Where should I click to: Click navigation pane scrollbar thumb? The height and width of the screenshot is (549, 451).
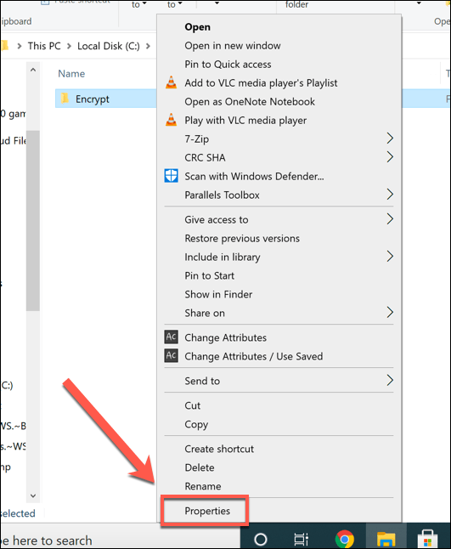click(x=33, y=221)
